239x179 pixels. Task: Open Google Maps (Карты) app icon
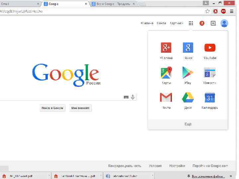click(166, 73)
